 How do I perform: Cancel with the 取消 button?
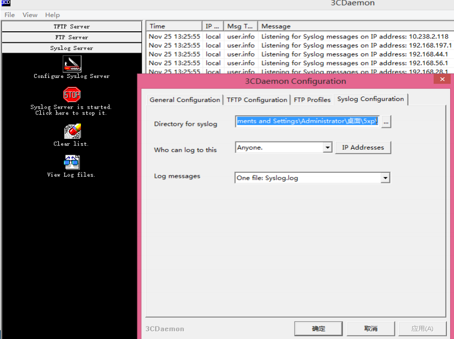click(371, 329)
